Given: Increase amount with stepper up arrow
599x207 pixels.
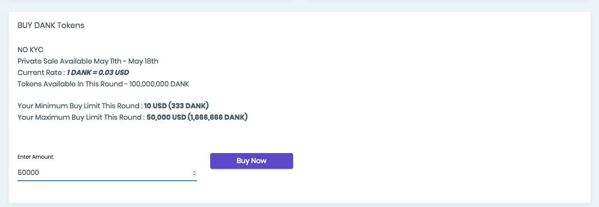Looking at the screenshot, I should 194,171.
